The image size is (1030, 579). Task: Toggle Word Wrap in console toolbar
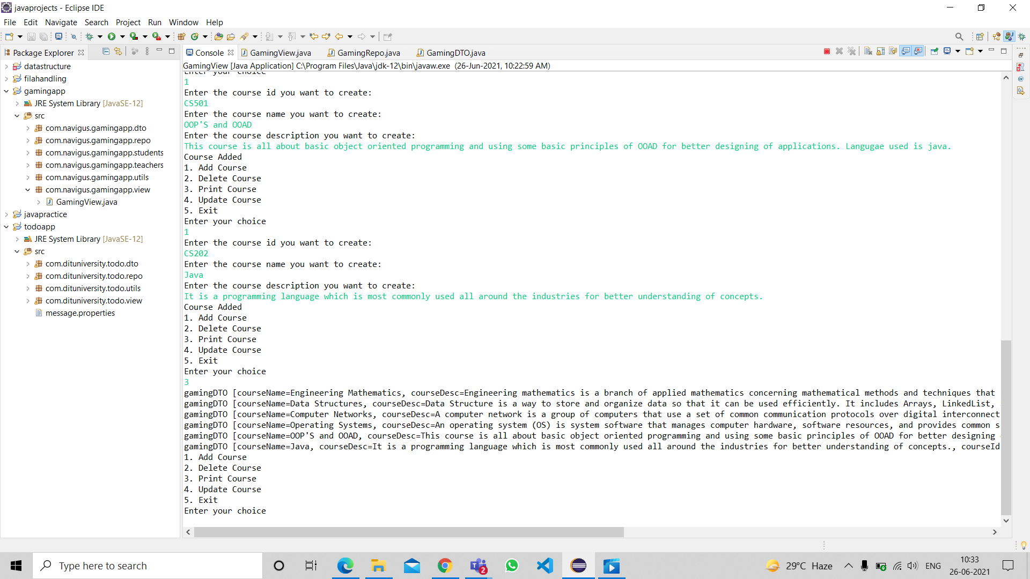pyautogui.click(x=893, y=51)
